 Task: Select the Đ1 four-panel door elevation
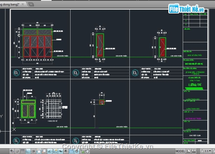(x=37, y=43)
